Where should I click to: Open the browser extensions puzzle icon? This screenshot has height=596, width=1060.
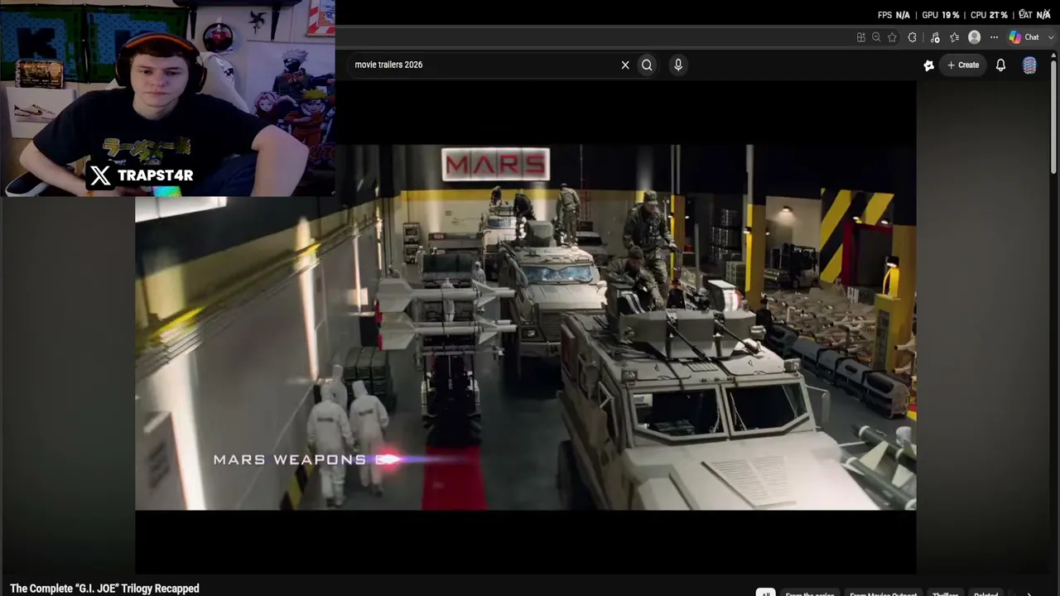913,37
